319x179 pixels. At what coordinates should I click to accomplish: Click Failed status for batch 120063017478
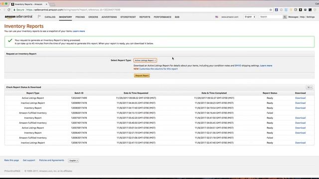point(270,138)
